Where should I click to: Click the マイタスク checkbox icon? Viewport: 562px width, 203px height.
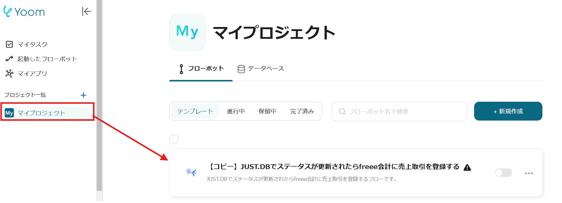click(9, 44)
